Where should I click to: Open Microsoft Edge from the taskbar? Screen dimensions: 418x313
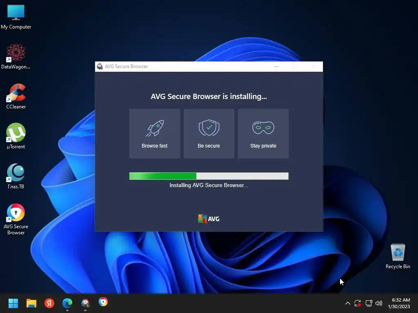[67, 303]
